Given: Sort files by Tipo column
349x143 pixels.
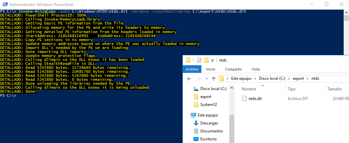Looking at the screenshot, I should pyautogui.click(x=292, y=89).
